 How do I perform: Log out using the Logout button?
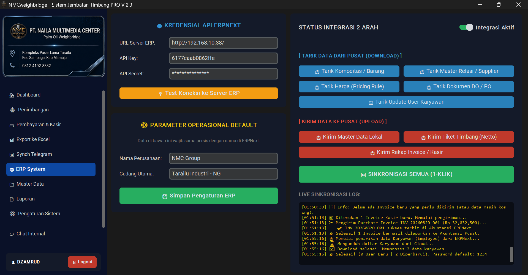[x=82, y=262]
